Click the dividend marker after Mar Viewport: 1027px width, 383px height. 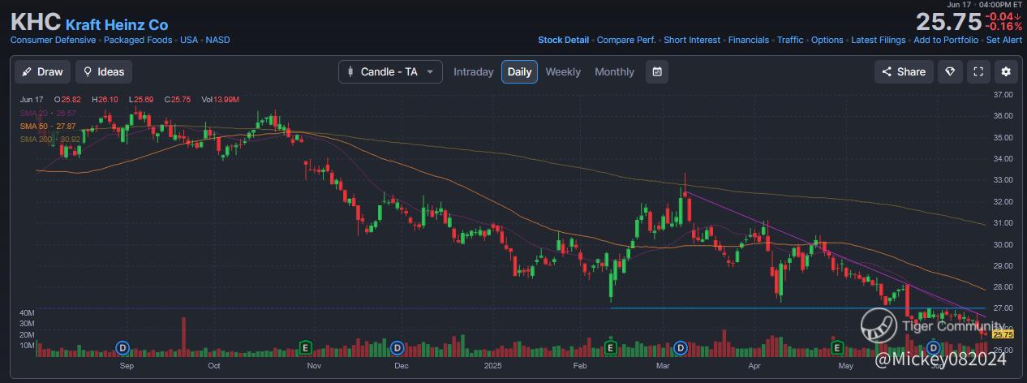click(x=681, y=348)
